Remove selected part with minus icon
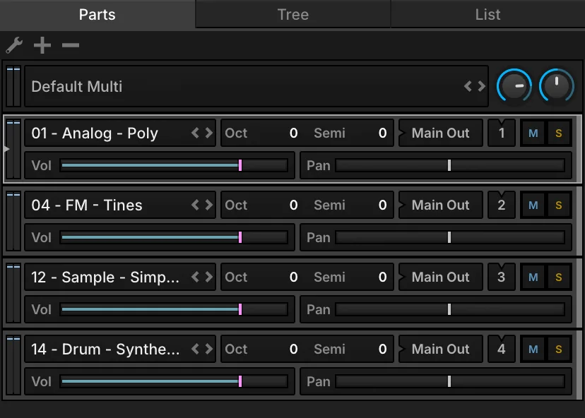The image size is (585, 418). tap(71, 45)
